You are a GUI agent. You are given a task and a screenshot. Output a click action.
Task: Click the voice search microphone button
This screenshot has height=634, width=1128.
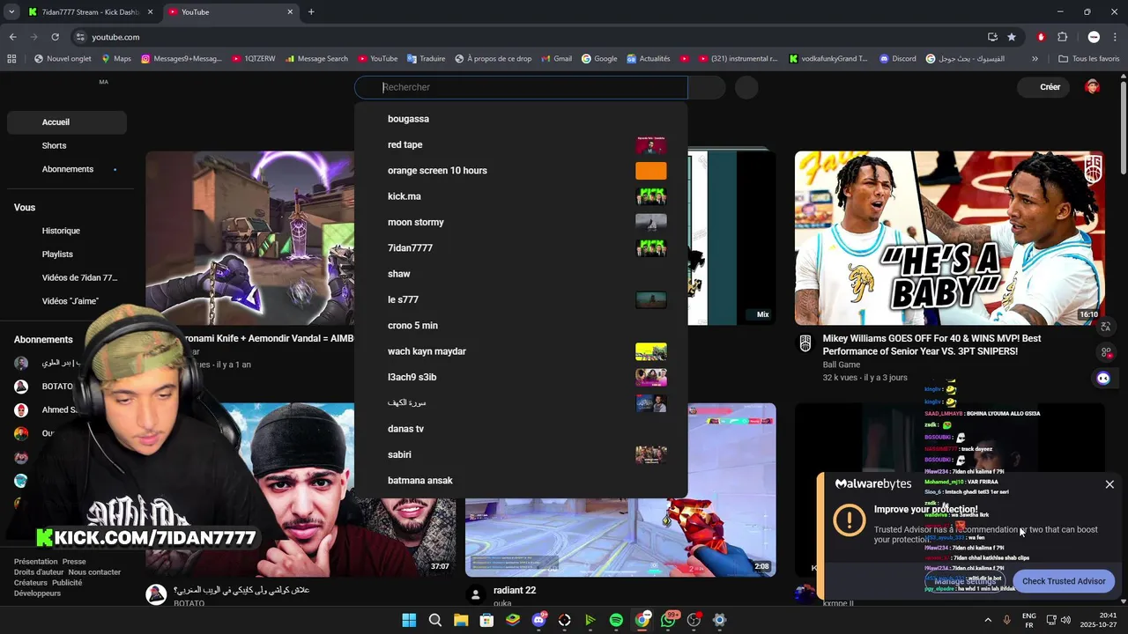(x=746, y=87)
